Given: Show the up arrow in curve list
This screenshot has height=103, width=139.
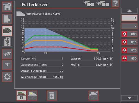Looking at the screenshot, I should (x=129, y=11).
